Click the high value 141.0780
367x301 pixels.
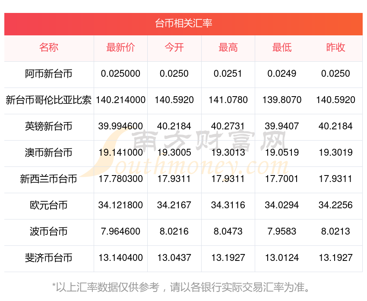click(x=228, y=100)
